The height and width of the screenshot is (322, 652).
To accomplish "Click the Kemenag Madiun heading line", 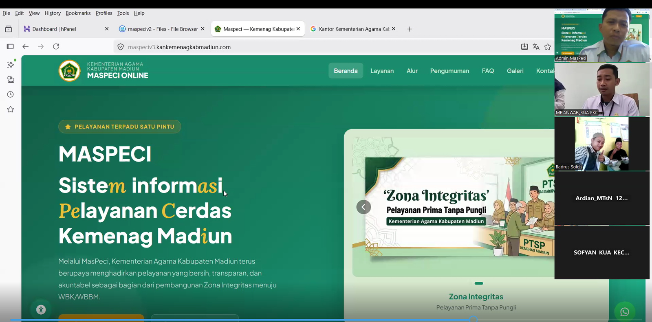I will coord(145,237).
